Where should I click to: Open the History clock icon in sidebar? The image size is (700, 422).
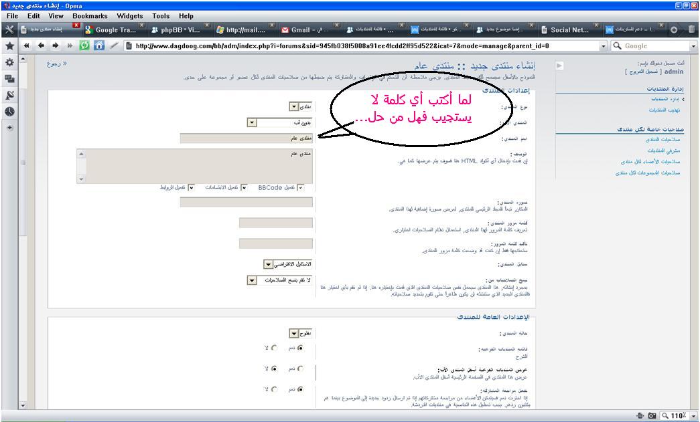pos(9,112)
